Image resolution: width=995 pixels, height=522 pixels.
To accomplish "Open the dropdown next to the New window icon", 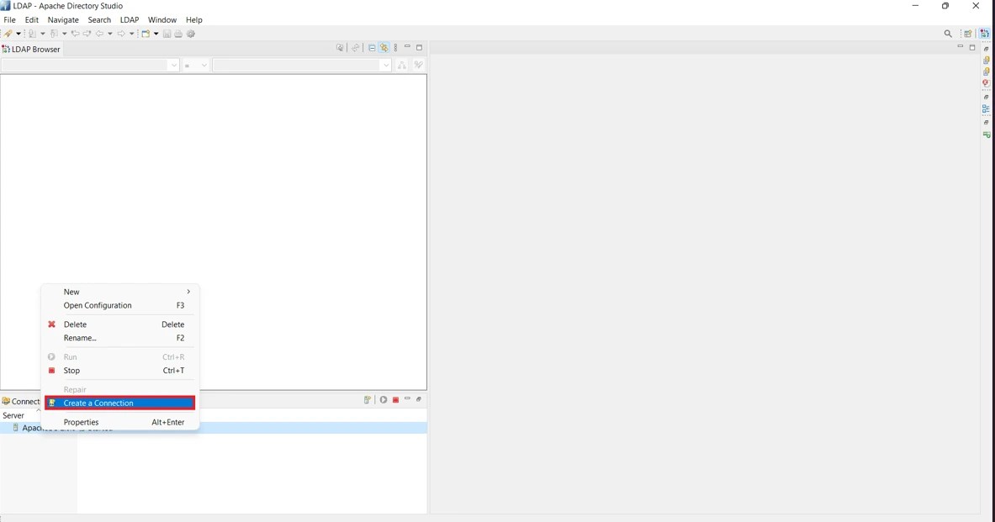I will [156, 34].
